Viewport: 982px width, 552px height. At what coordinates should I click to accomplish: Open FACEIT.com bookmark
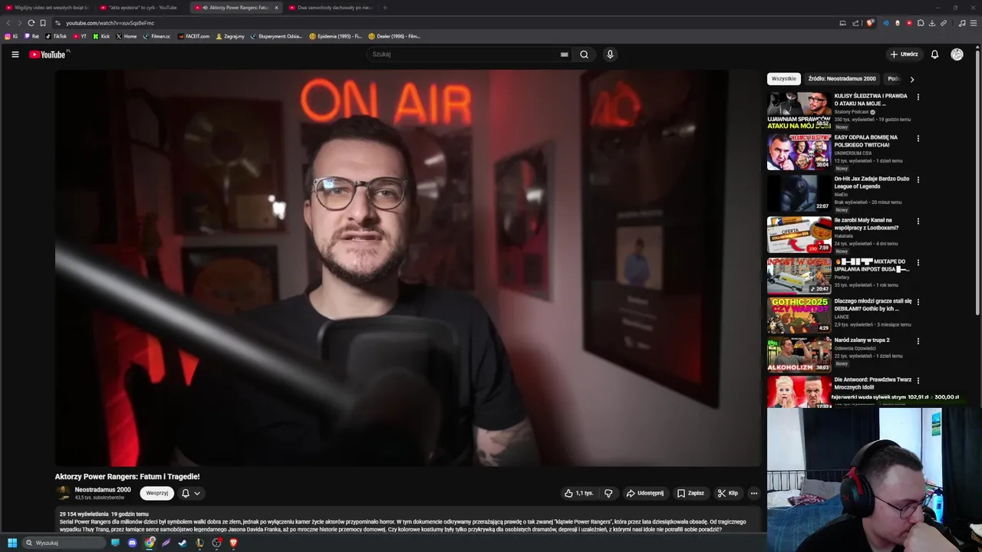(x=193, y=36)
